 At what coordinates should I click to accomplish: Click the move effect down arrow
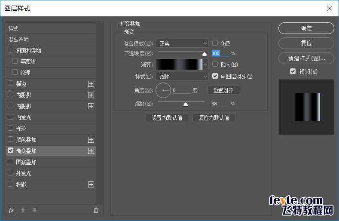pos(35,210)
